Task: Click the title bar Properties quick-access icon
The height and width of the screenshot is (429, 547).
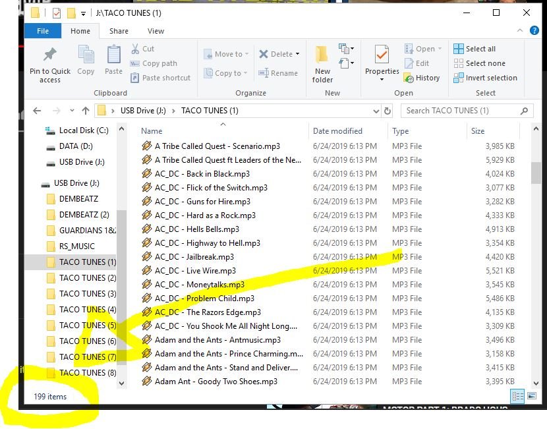Action: 57,13
